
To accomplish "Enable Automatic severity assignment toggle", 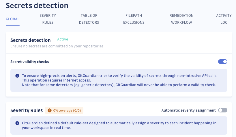I will point(223,110).
